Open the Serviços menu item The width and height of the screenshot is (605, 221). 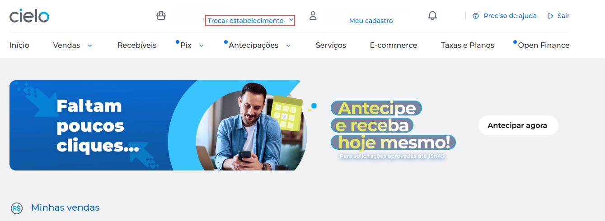pos(331,45)
